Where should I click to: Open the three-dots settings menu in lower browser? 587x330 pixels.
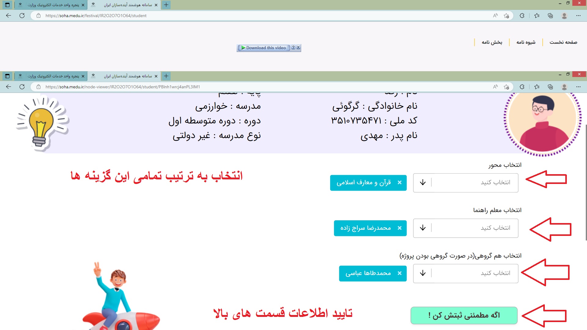[578, 87]
